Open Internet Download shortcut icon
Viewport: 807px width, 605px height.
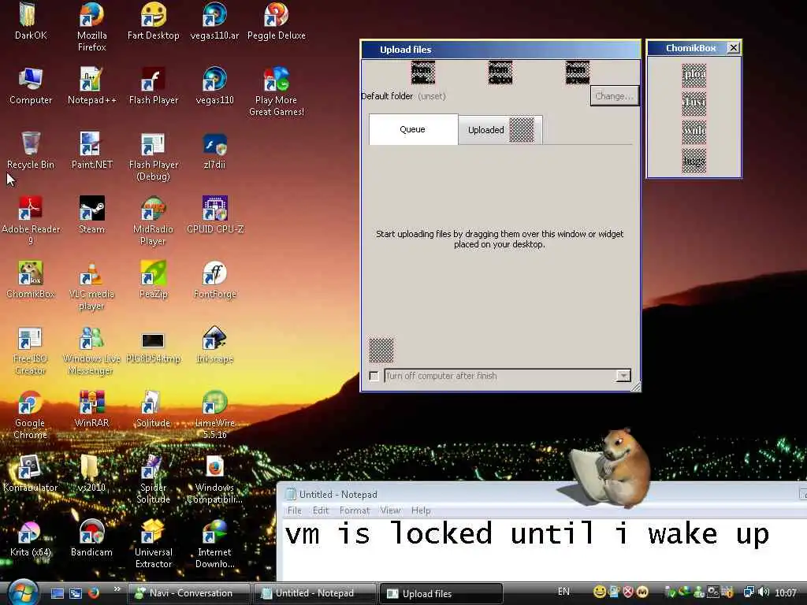click(214, 544)
